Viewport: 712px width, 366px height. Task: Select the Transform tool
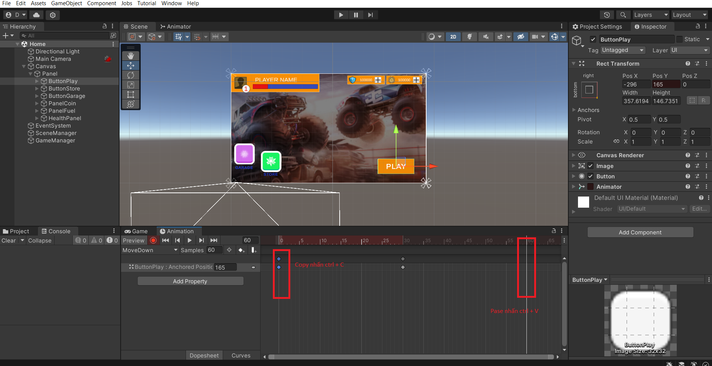coord(131,104)
